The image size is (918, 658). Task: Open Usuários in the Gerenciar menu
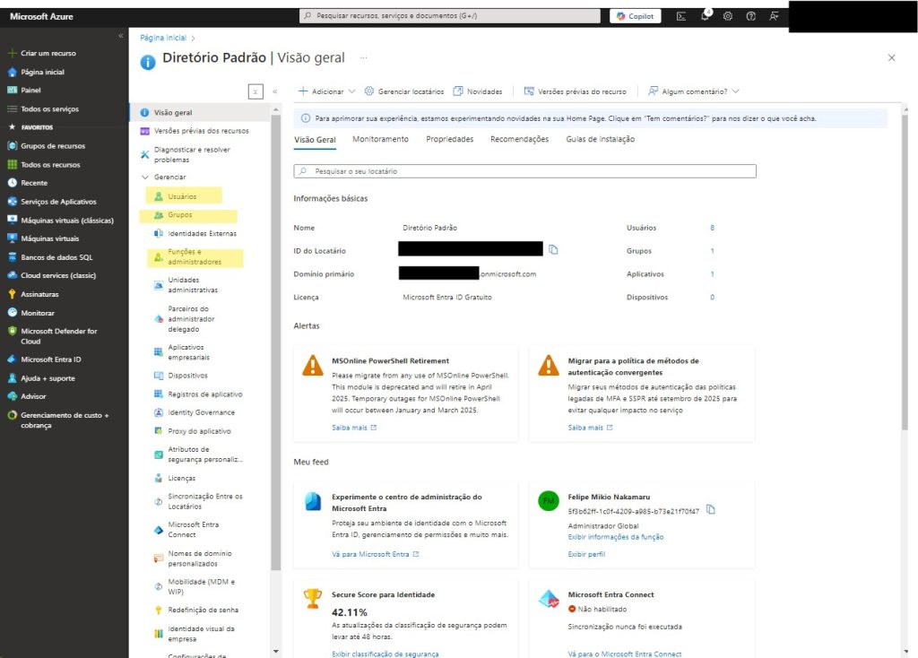coord(182,196)
